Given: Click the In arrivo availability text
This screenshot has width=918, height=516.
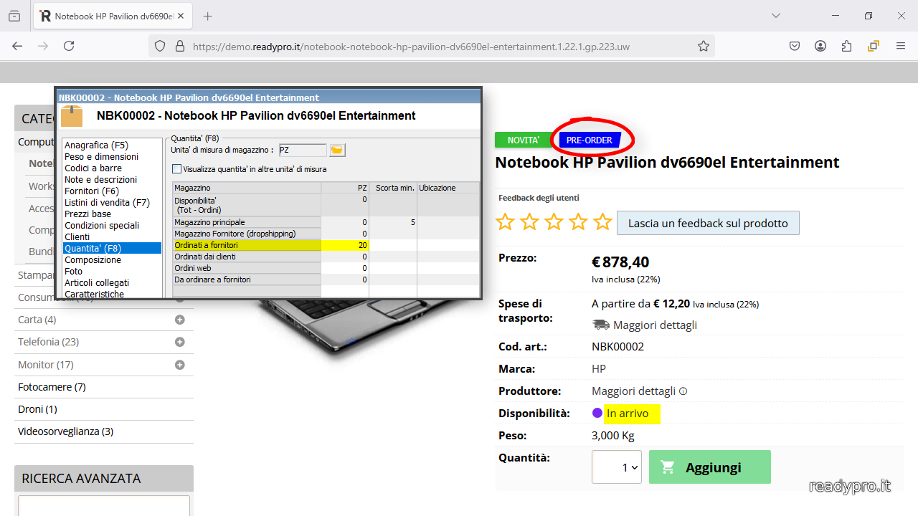Looking at the screenshot, I should coord(628,414).
